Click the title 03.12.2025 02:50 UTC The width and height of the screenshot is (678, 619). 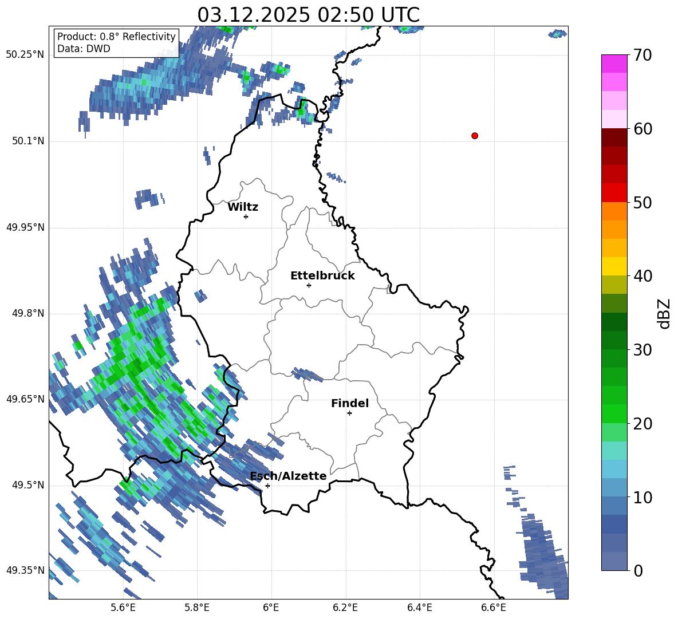308,15
